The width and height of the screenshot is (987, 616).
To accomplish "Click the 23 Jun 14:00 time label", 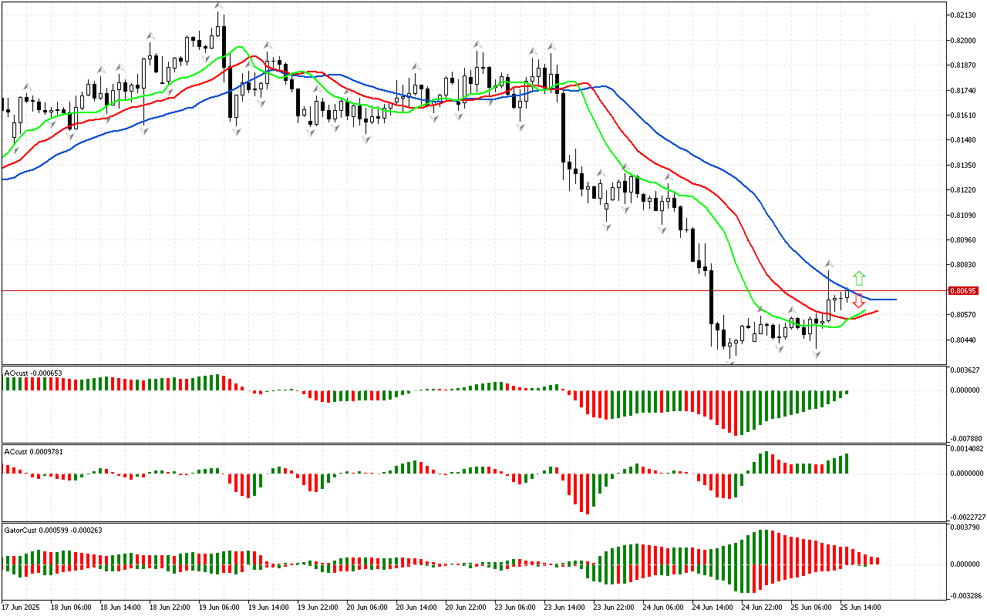I will click(x=565, y=607).
